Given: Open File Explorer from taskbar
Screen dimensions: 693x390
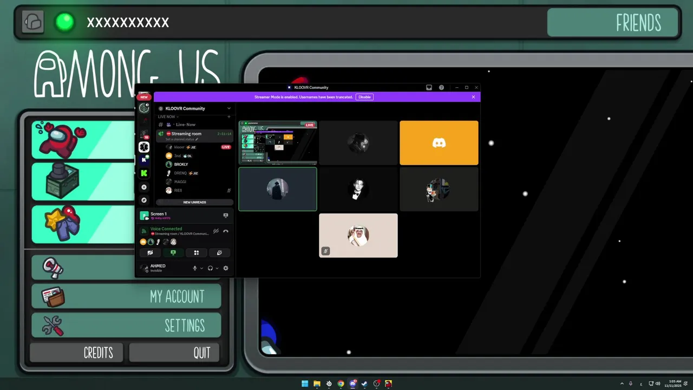Looking at the screenshot, I should pos(317,383).
